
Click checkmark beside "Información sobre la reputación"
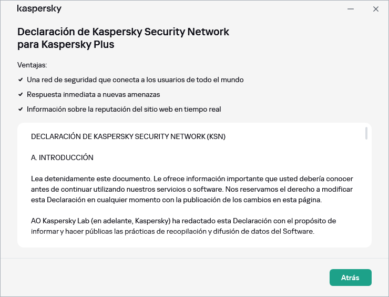[21, 110]
